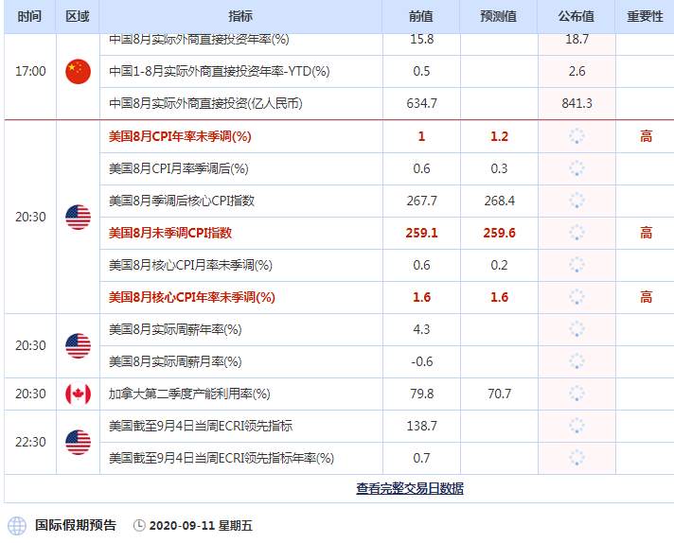Click the 指标 column header

click(x=240, y=16)
